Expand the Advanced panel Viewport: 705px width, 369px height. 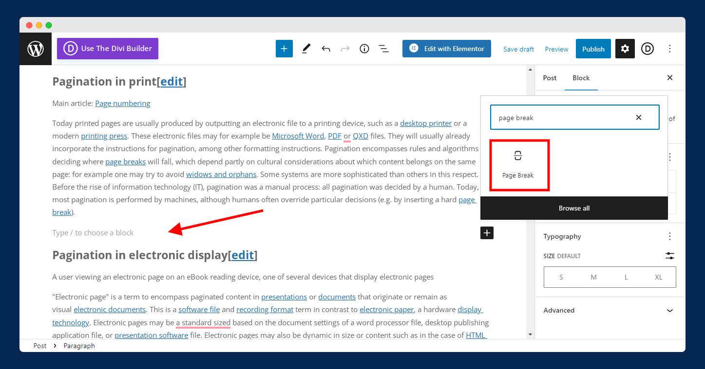click(x=610, y=310)
